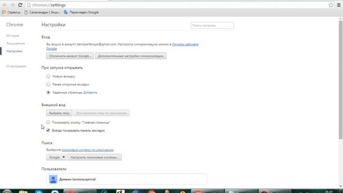
Task: Click the Даниил user avatar icon
Action: click(x=53, y=179)
